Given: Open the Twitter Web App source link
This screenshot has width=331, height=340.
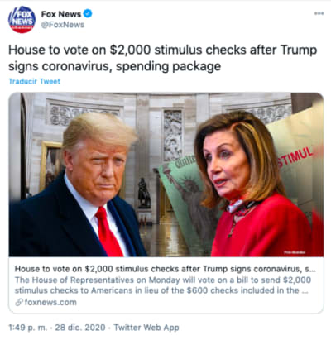Looking at the screenshot, I should 146,328.
